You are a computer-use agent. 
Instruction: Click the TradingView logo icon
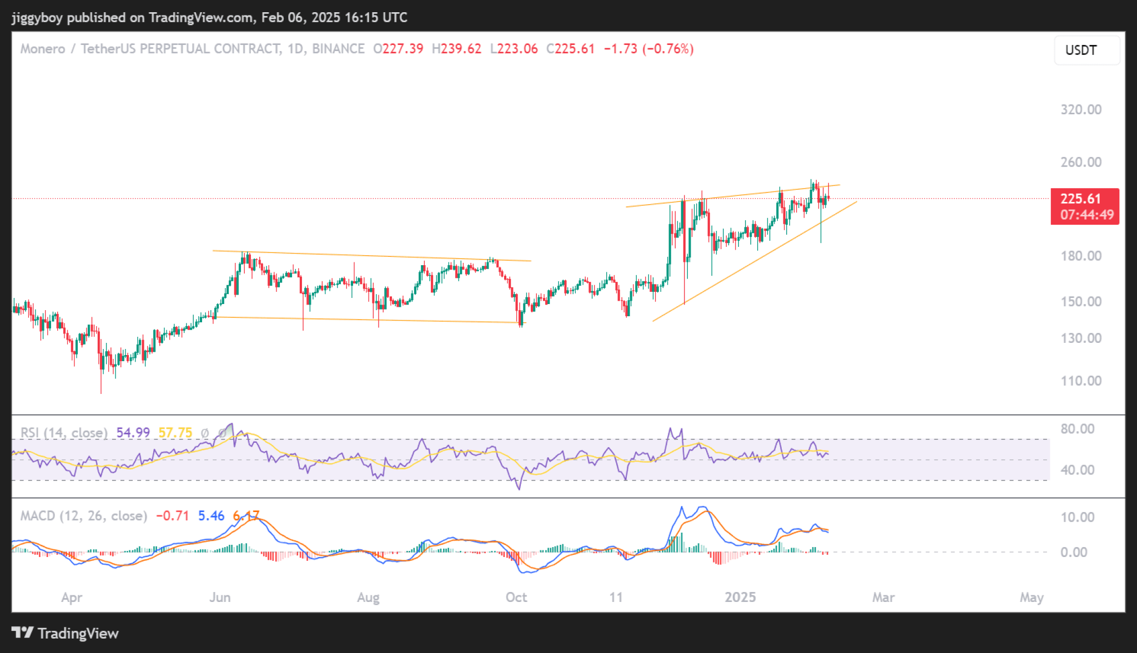pos(22,632)
